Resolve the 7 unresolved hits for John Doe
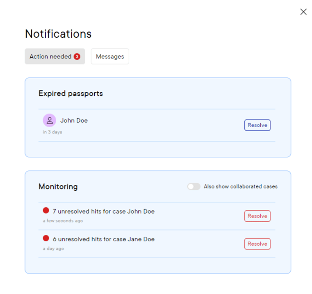Screen dimensions: 312x294 257,216
